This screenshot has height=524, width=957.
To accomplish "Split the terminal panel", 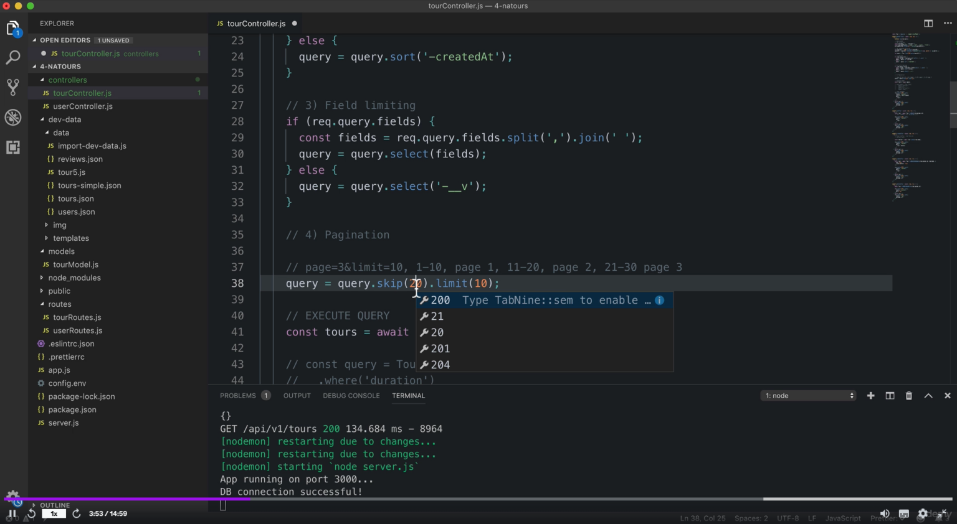I will [x=890, y=396].
